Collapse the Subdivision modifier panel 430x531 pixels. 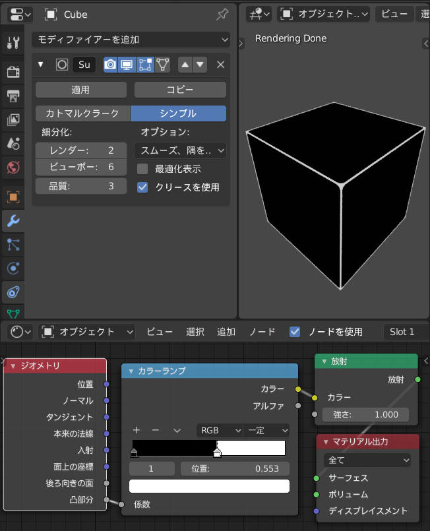click(41, 64)
